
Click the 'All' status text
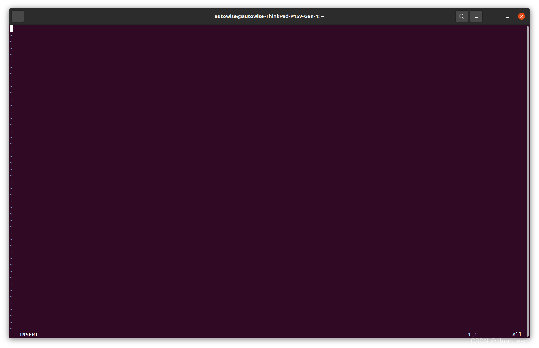click(517, 335)
